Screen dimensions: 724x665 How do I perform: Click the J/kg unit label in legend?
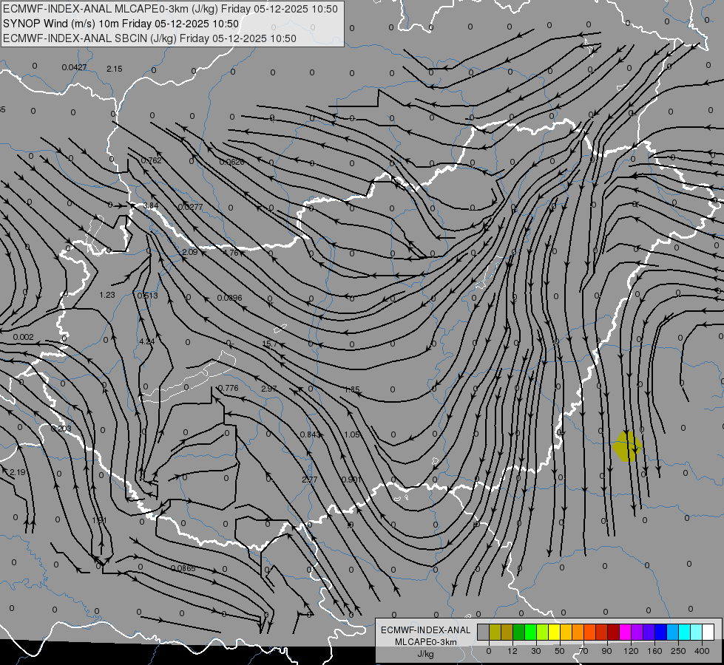point(426,654)
